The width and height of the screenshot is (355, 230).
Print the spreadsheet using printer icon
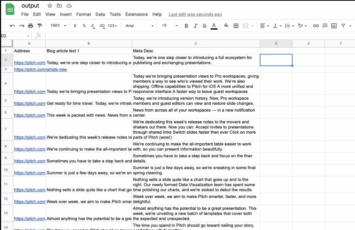coord(31,26)
